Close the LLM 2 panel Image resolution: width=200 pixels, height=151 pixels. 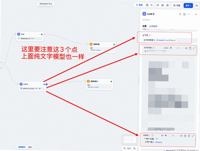pyautogui.click(x=196, y=14)
